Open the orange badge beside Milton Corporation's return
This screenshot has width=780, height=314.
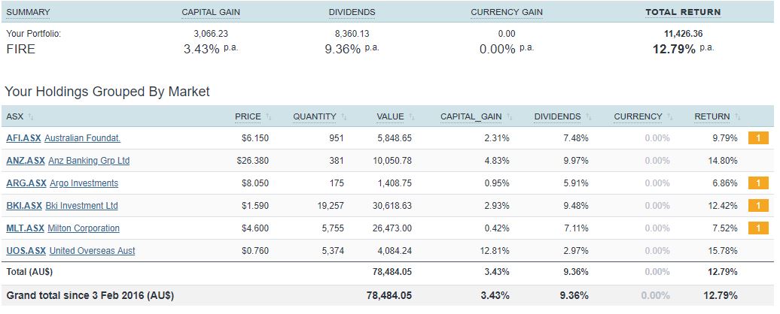tap(758, 228)
